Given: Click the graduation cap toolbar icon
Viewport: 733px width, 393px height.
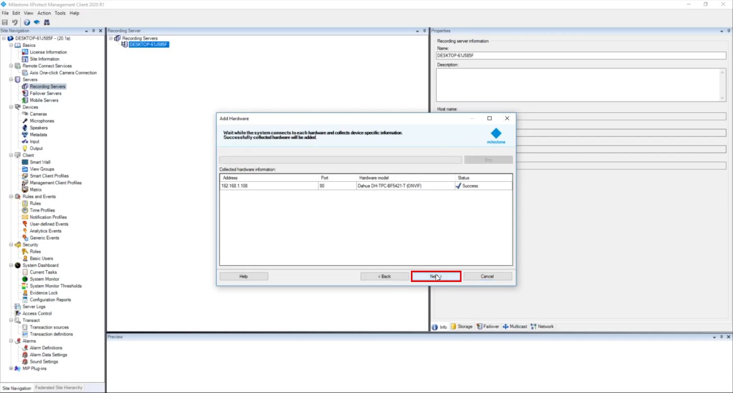Looking at the screenshot, I should [x=37, y=22].
